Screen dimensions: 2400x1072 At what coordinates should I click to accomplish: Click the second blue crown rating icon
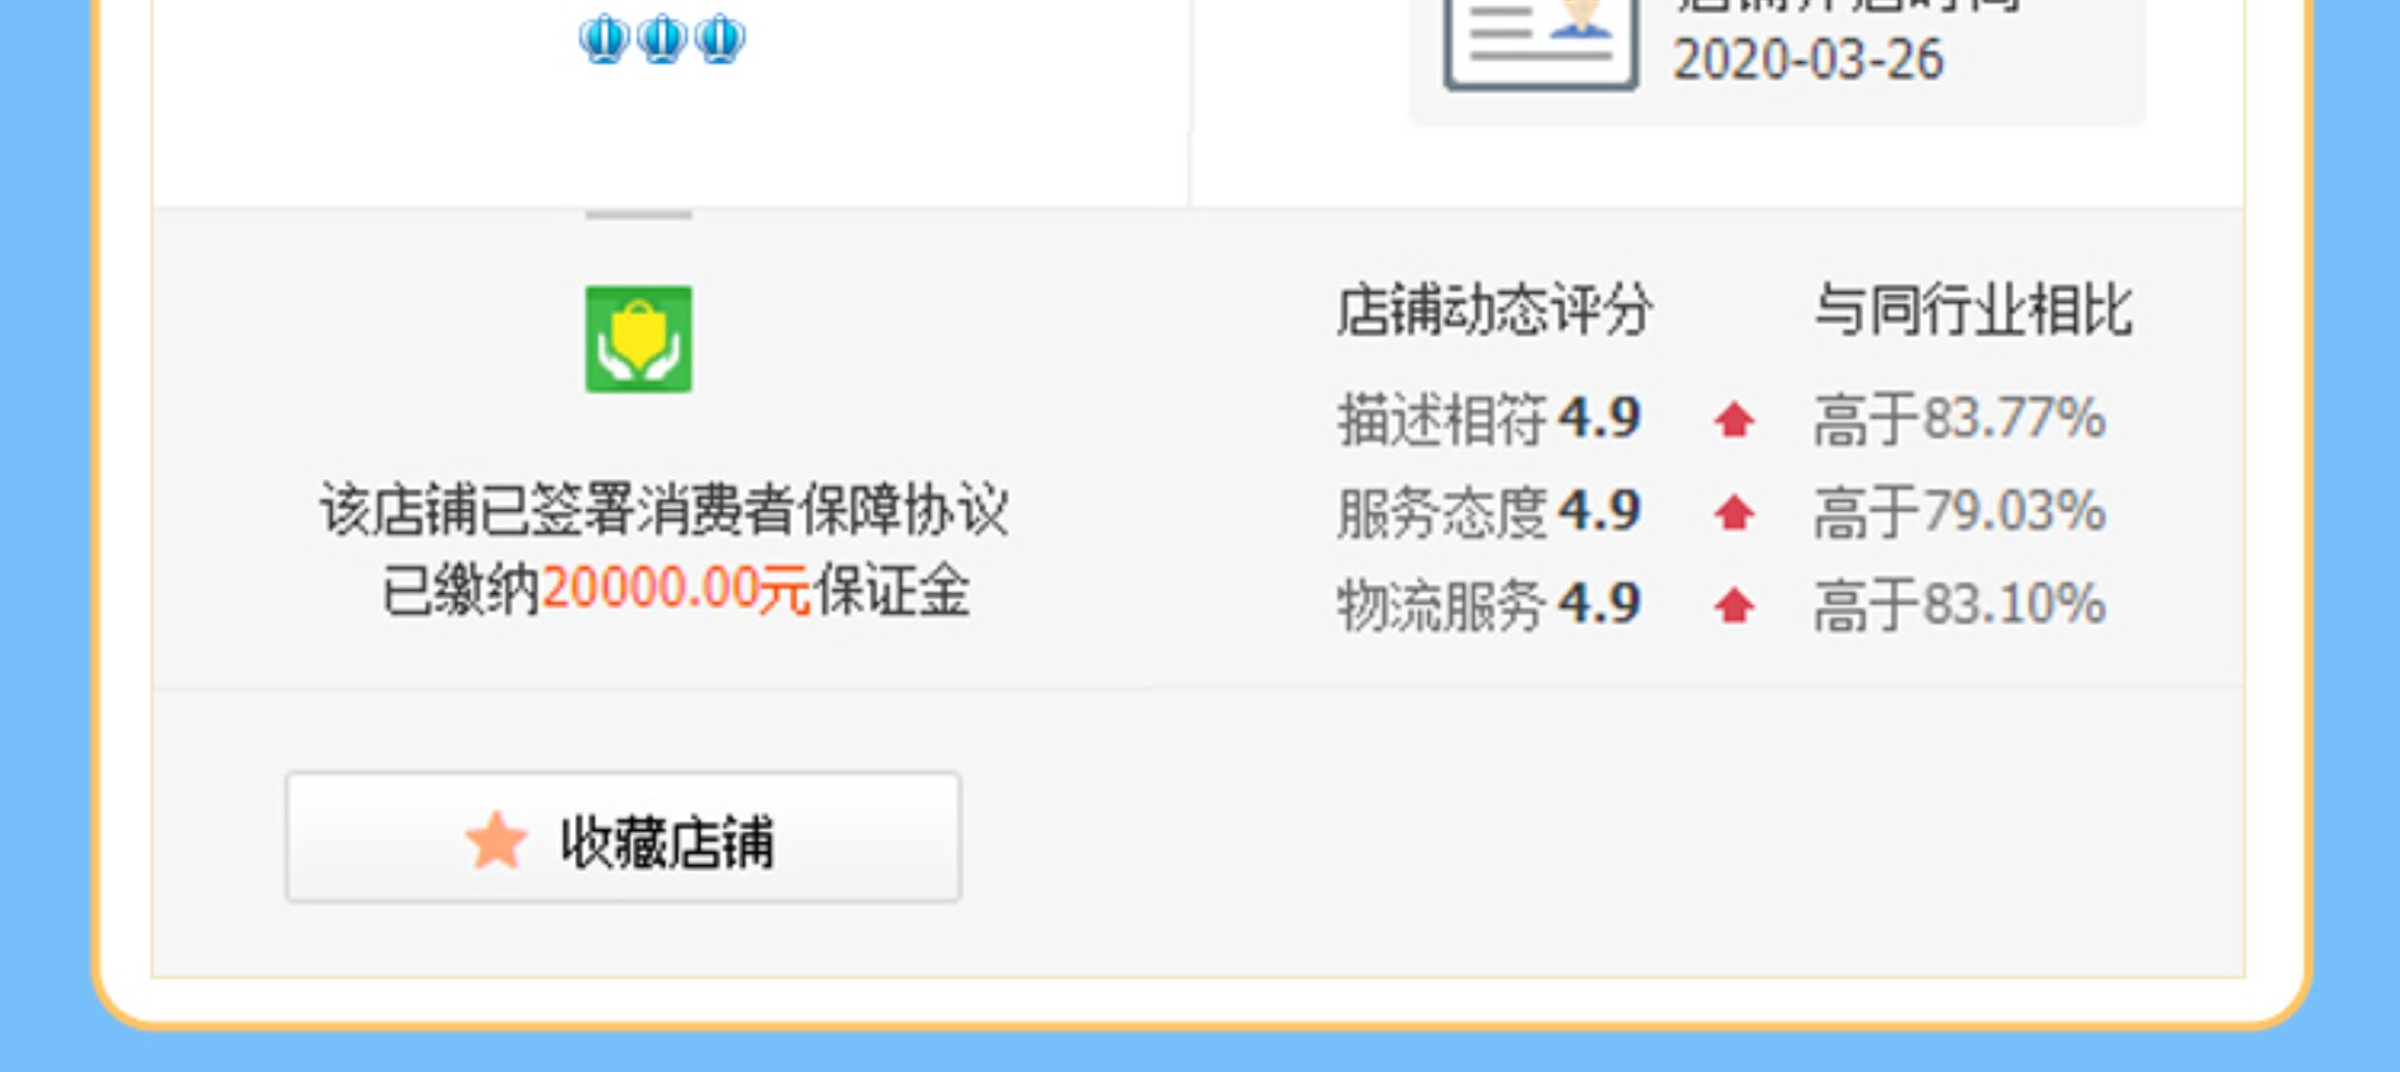click(x=663, y=40)
